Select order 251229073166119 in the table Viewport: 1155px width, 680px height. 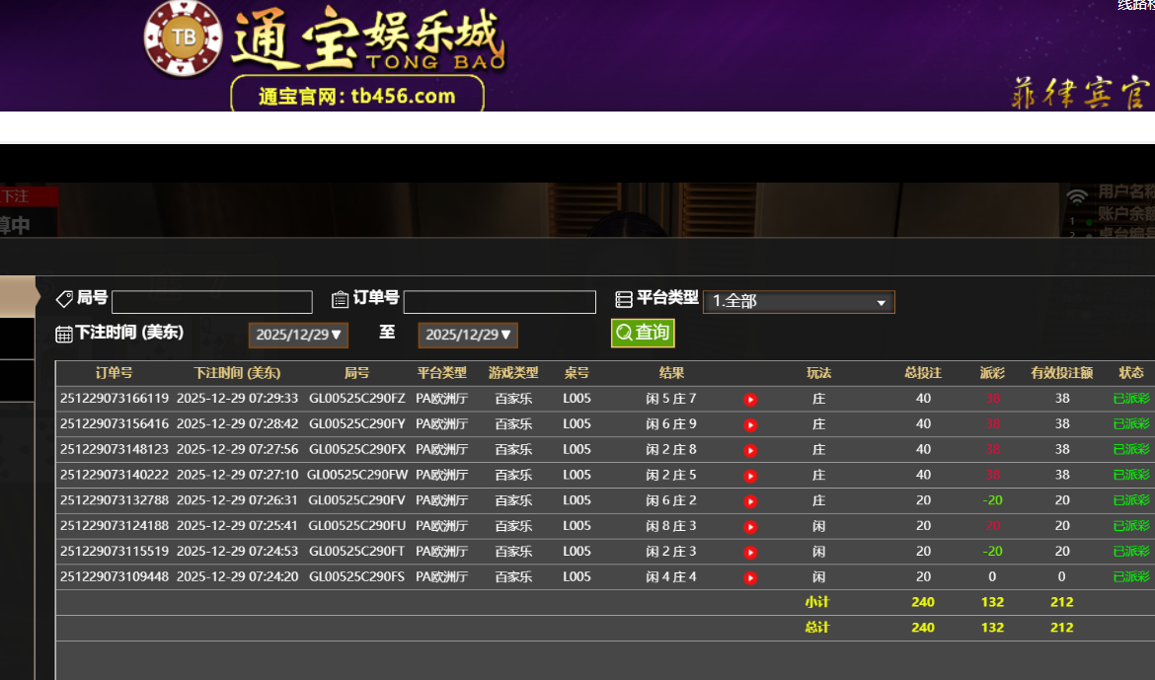pos(115,399)
